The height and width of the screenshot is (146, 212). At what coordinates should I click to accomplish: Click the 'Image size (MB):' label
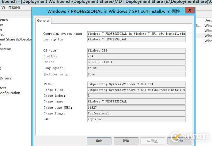58,108
